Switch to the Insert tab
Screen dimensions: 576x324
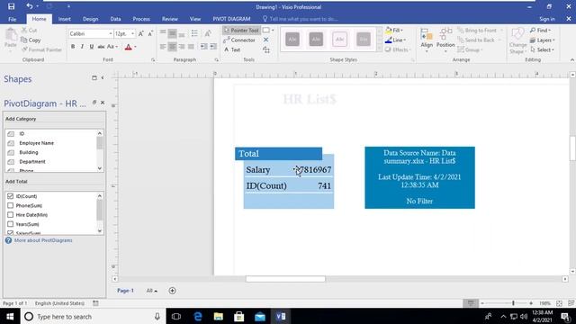coord(64,19)
